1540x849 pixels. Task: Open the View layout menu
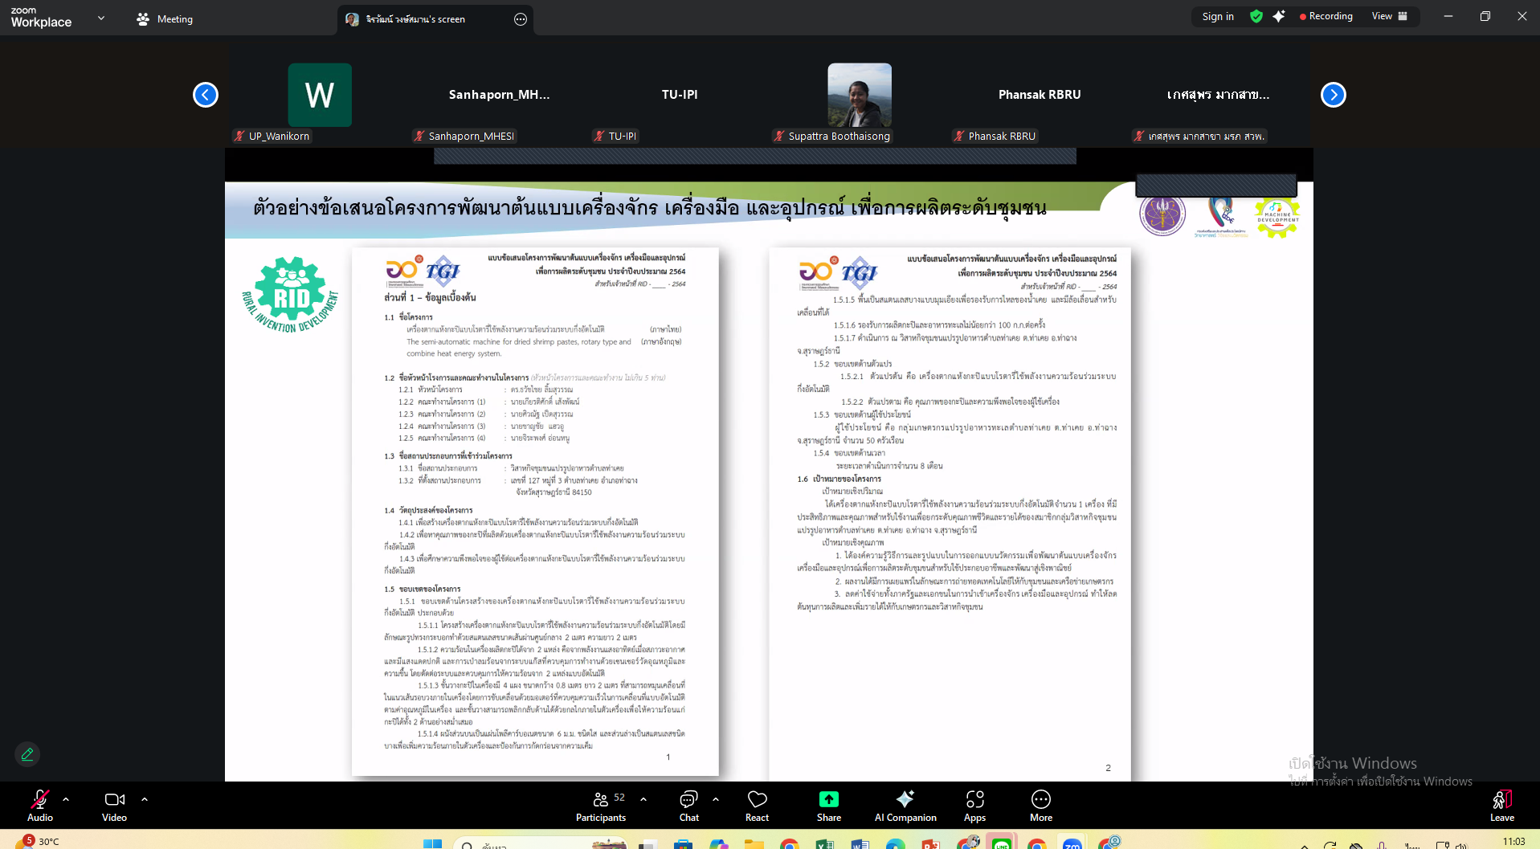(1389, 16)
